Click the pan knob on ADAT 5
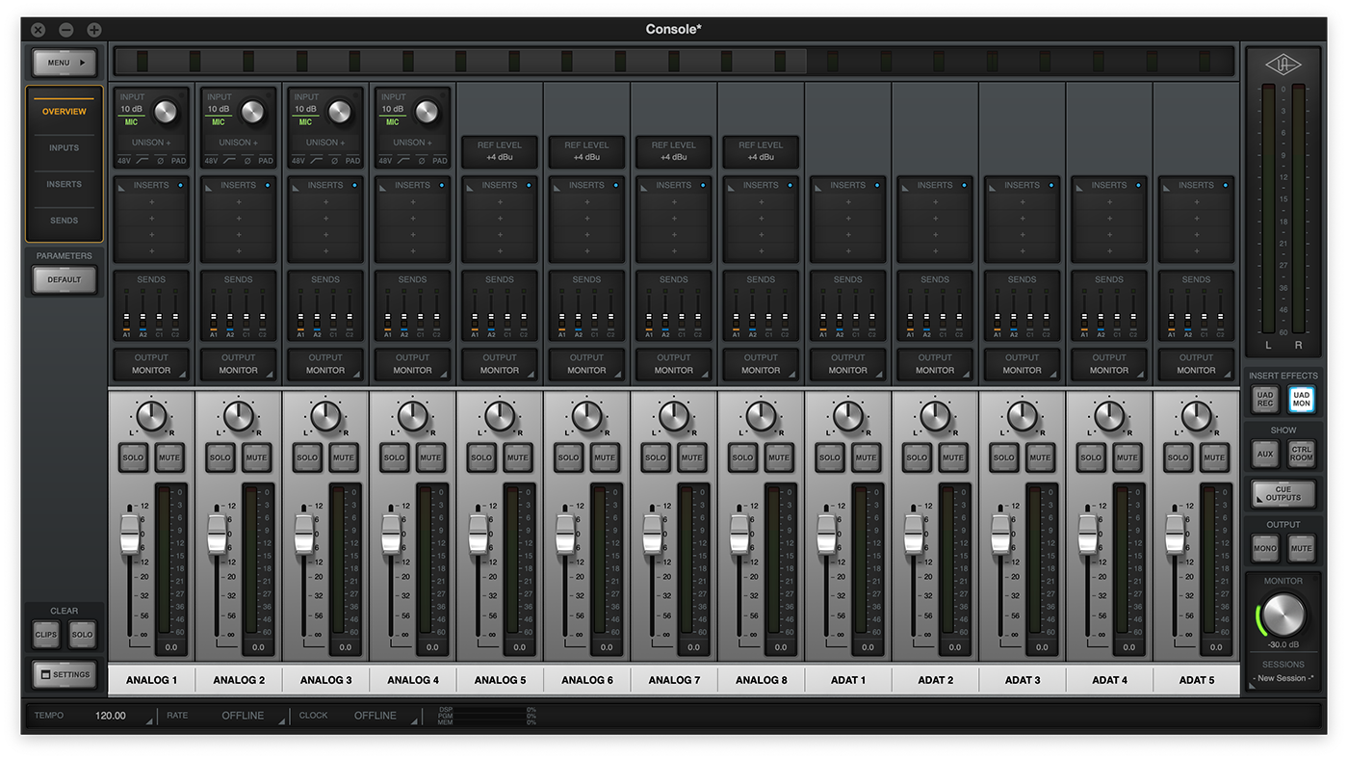Viewport: 1348px width, 759px height. 1197,416
